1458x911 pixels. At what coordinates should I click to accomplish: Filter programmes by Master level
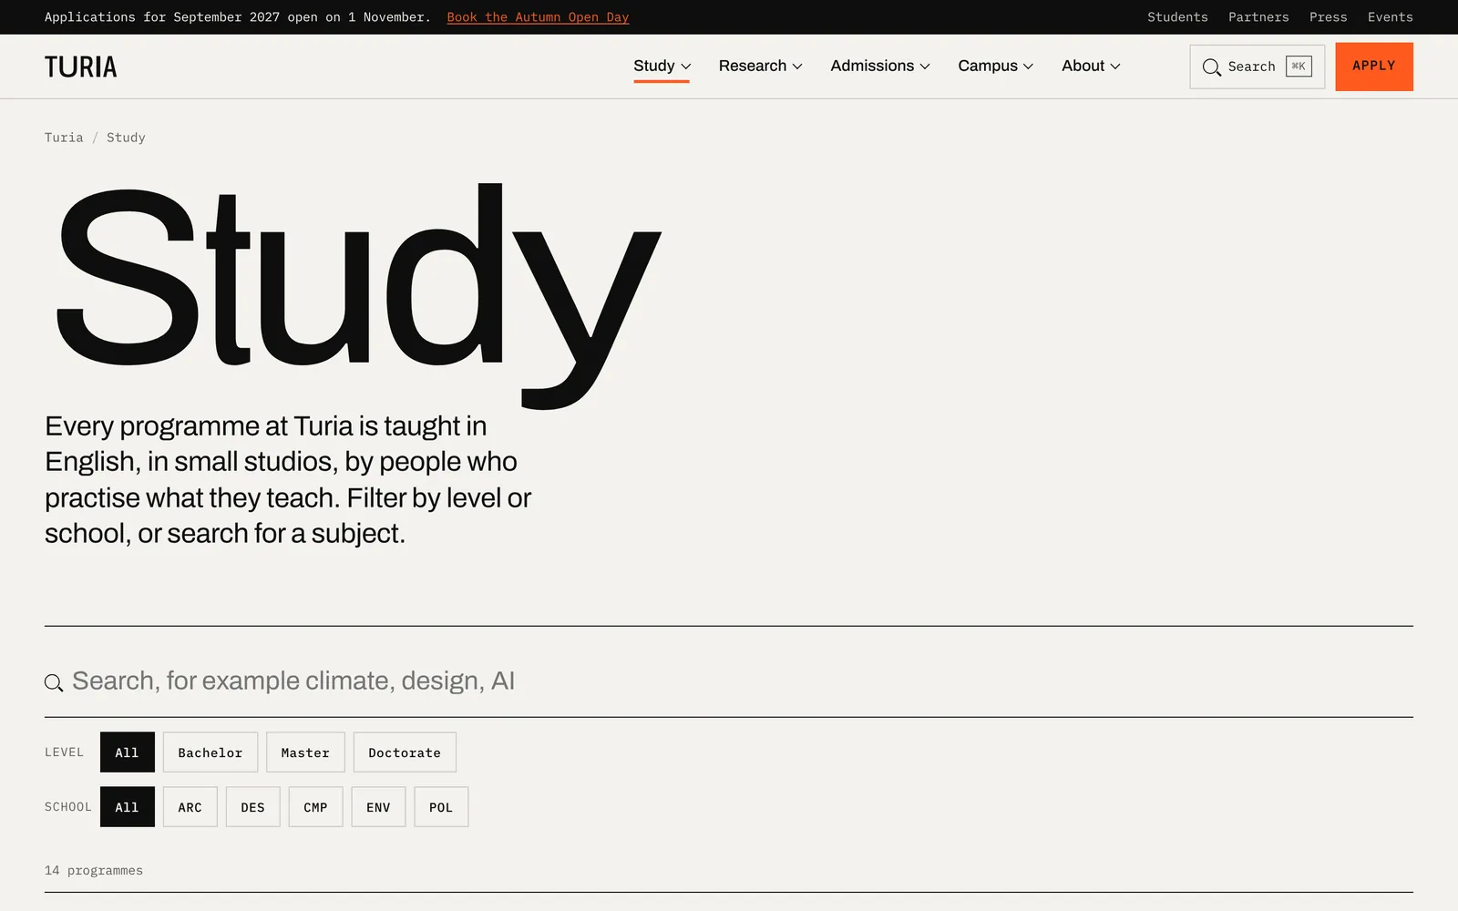coord(305,752)
